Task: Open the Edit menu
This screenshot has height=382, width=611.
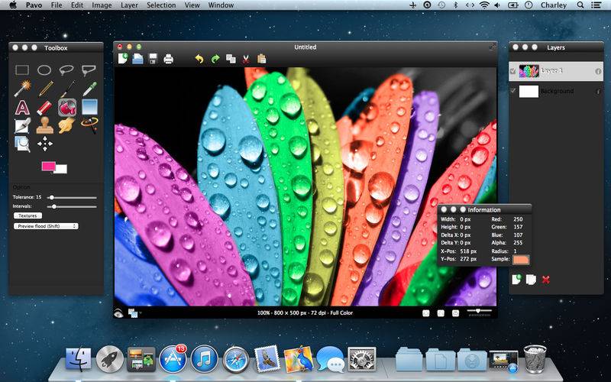Action: [x=77, y=5]
